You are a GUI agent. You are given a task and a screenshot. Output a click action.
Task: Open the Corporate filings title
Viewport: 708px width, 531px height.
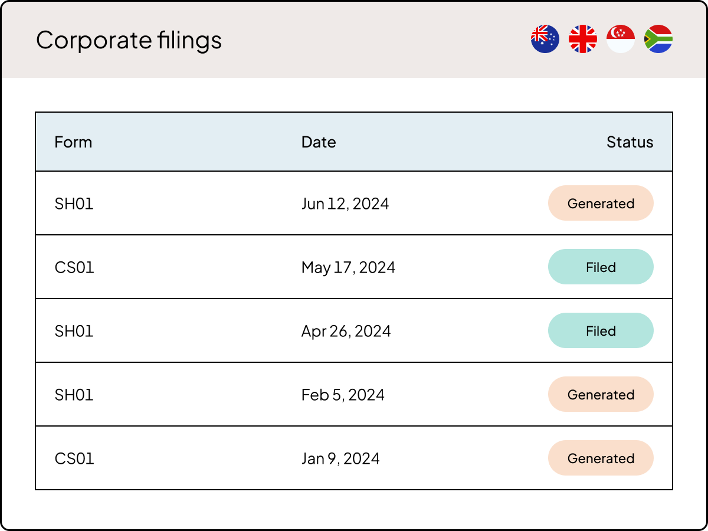coord(129,40)
